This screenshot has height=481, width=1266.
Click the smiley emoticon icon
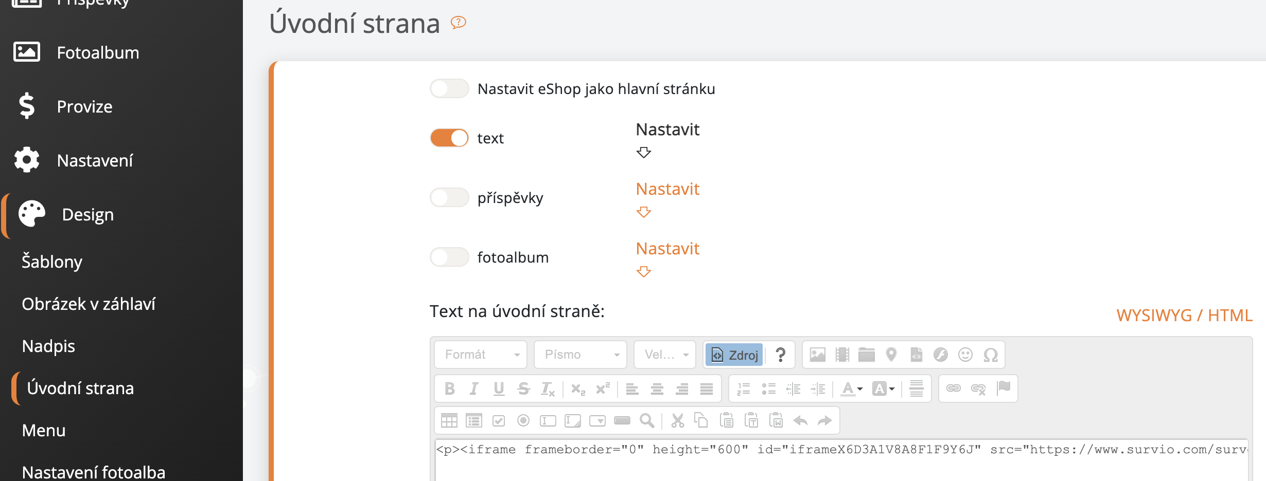(965, 355)
